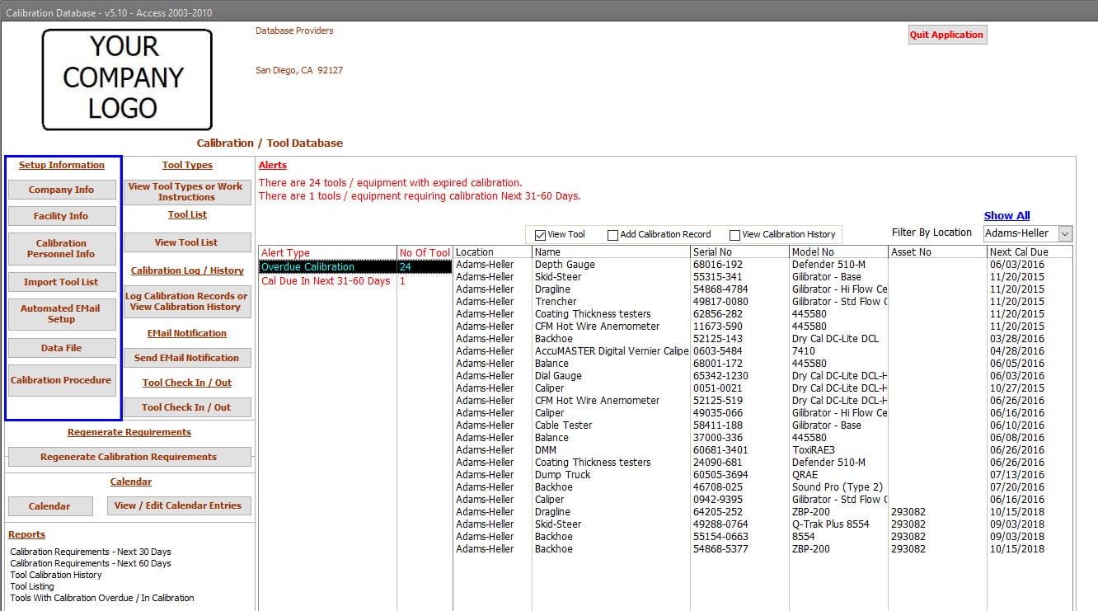1098x611 pixels.
Task: Open Log Calibration Records or View History
Action: [187, 301]
